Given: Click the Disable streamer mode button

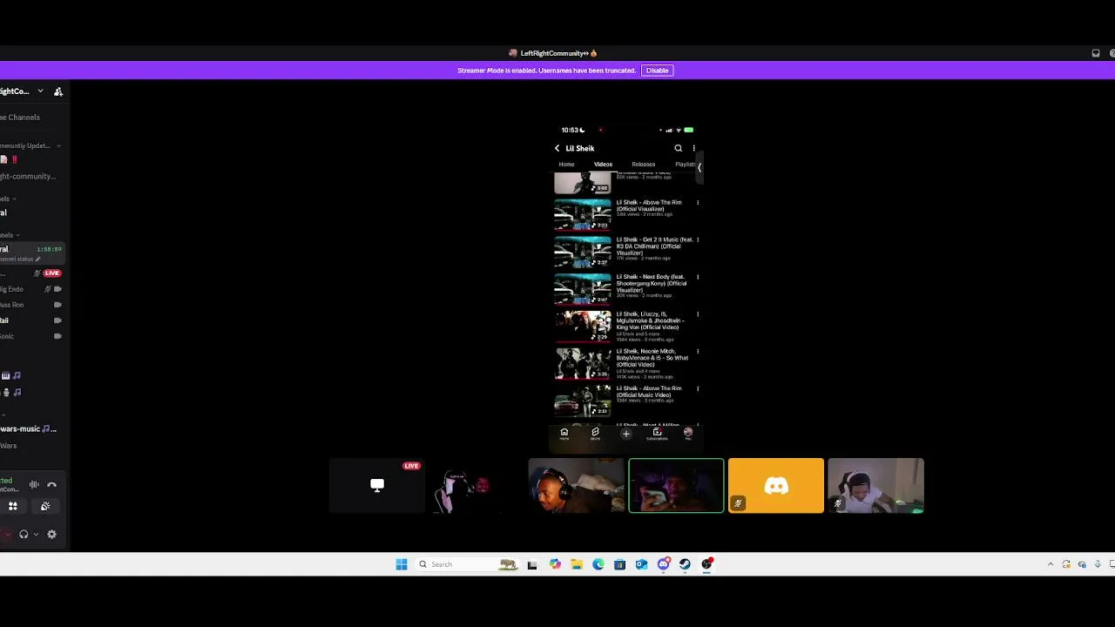Looking at the screenshot, I should (x=657, y=71).
